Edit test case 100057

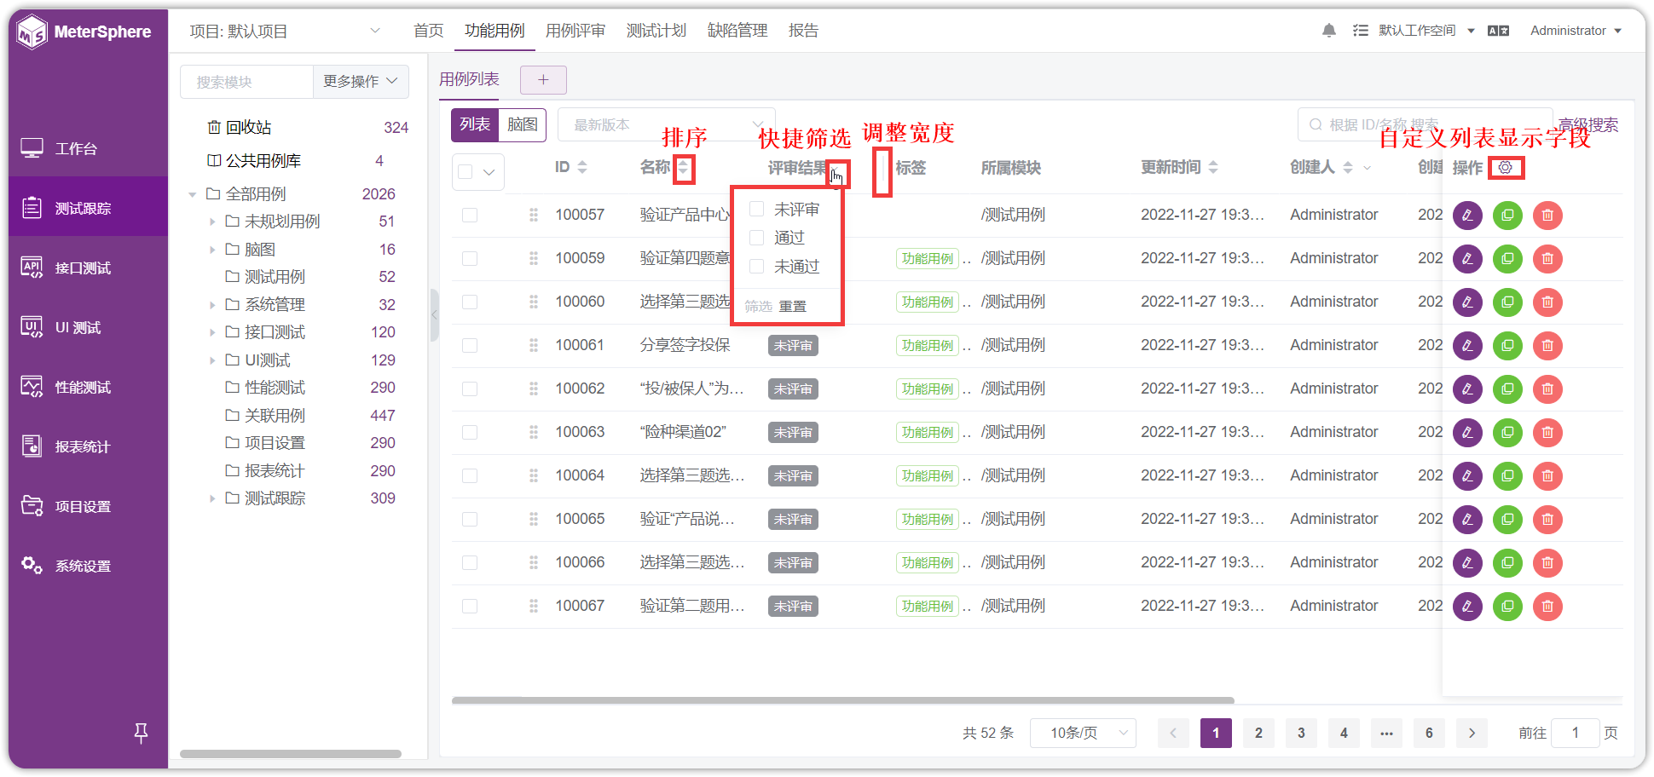coord(1467,216)
